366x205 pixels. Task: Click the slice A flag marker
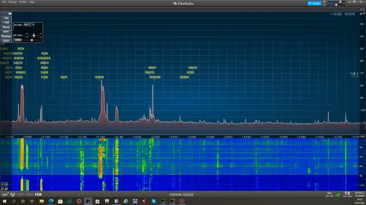point(355,73)
